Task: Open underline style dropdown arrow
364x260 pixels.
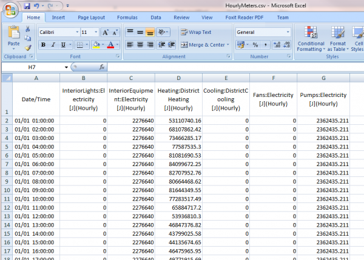Action: click(x=70, y=44)
